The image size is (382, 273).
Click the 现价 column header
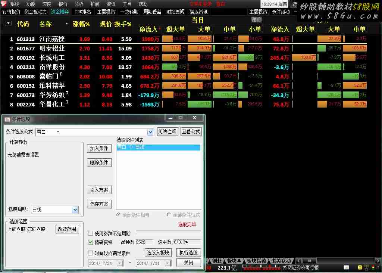(106, 24)
